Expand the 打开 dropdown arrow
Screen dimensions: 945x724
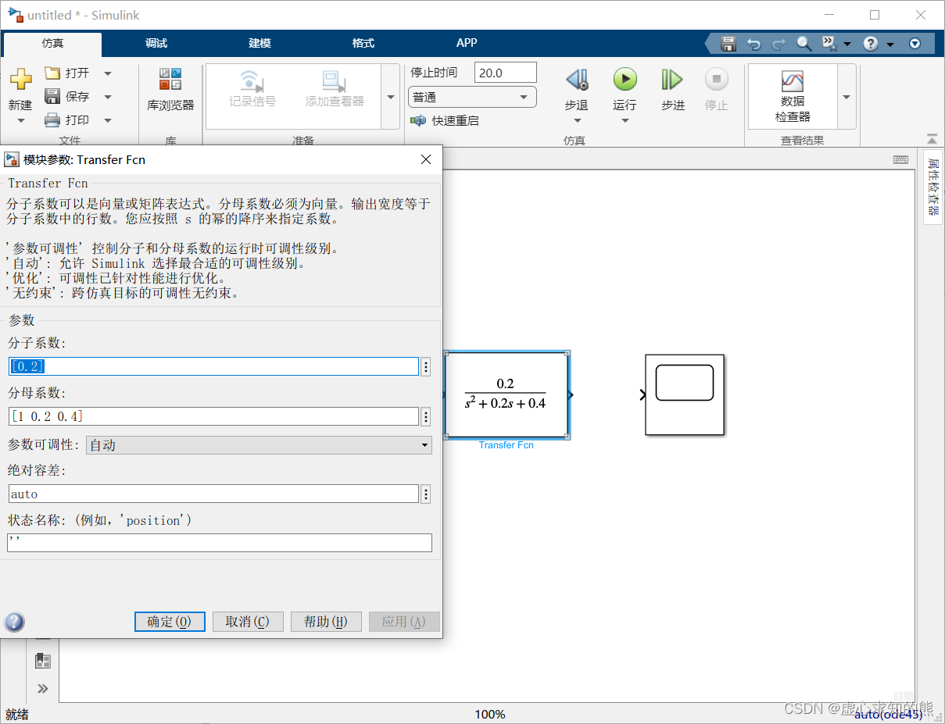click(108, 73)
